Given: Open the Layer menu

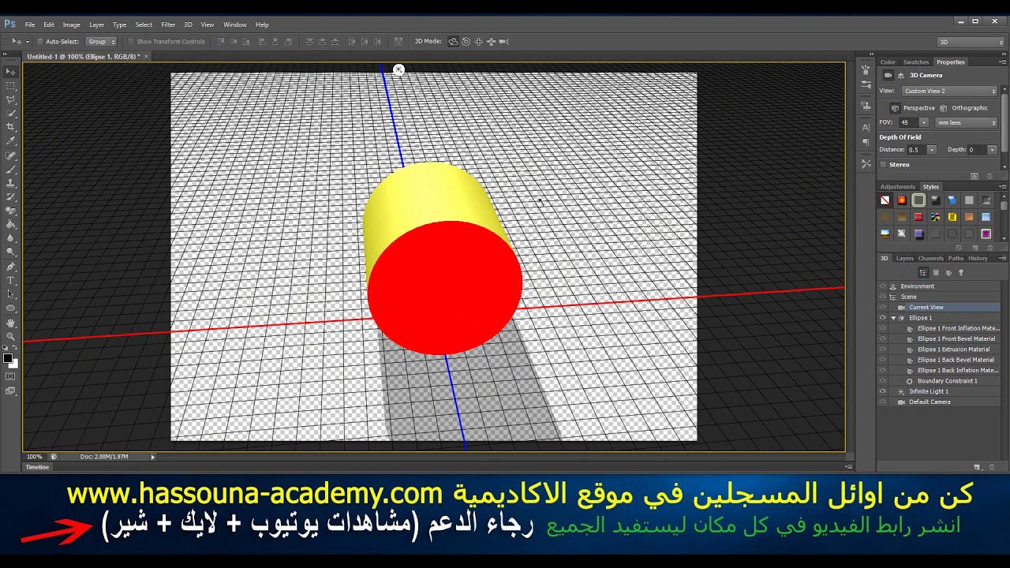Looking at the screenshot, I should click(x=96, y=24).
